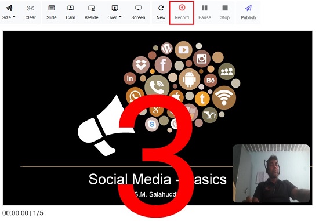Image resolution: width=319 pixels, height=221 pixels.
Task: Publish the recording
Action: [248, 13]
